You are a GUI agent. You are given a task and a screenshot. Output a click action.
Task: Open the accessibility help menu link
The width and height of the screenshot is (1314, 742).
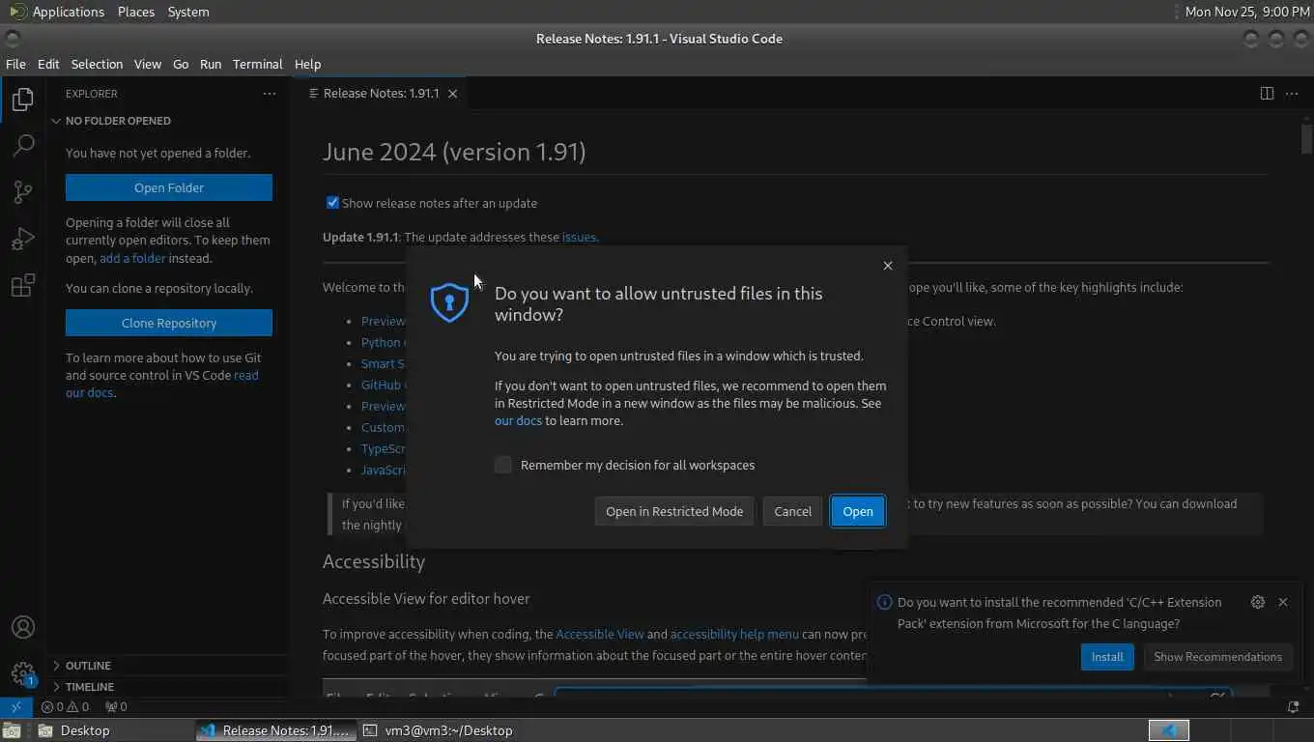tap(734, 634)
